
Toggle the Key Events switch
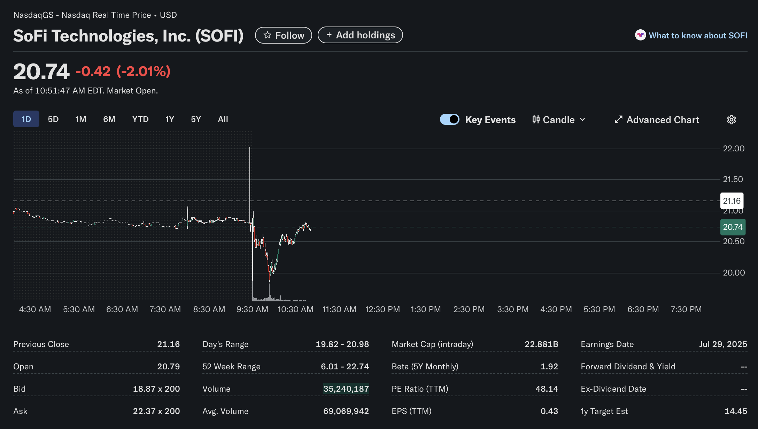450,120
